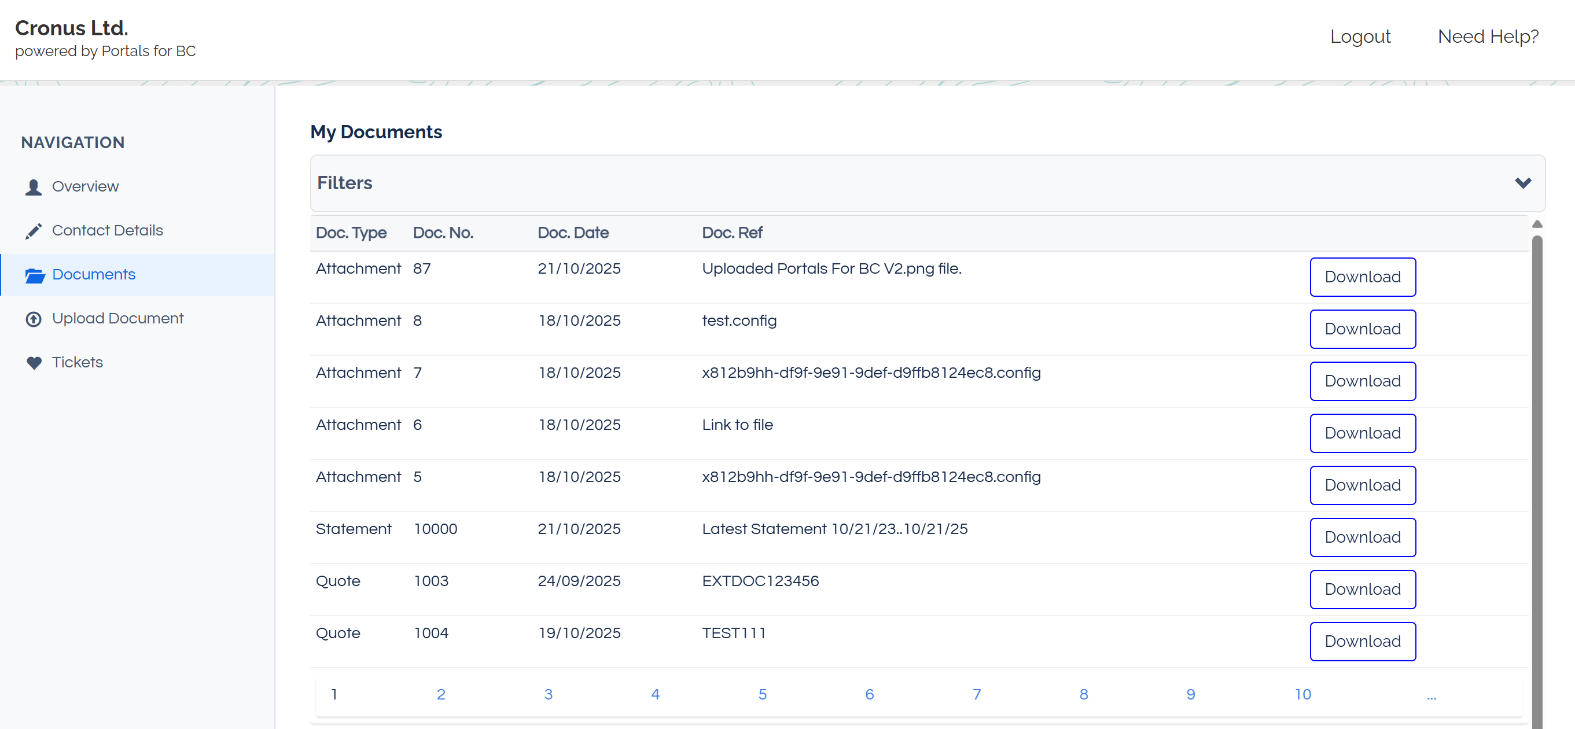Click the Tickets heart icon

pos(34,363)
